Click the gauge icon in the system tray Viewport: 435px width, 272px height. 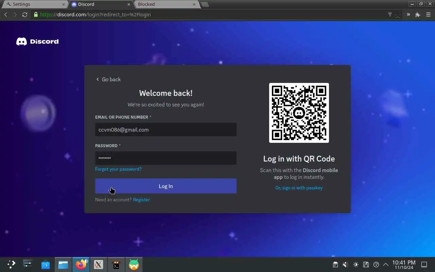point(376,265)
